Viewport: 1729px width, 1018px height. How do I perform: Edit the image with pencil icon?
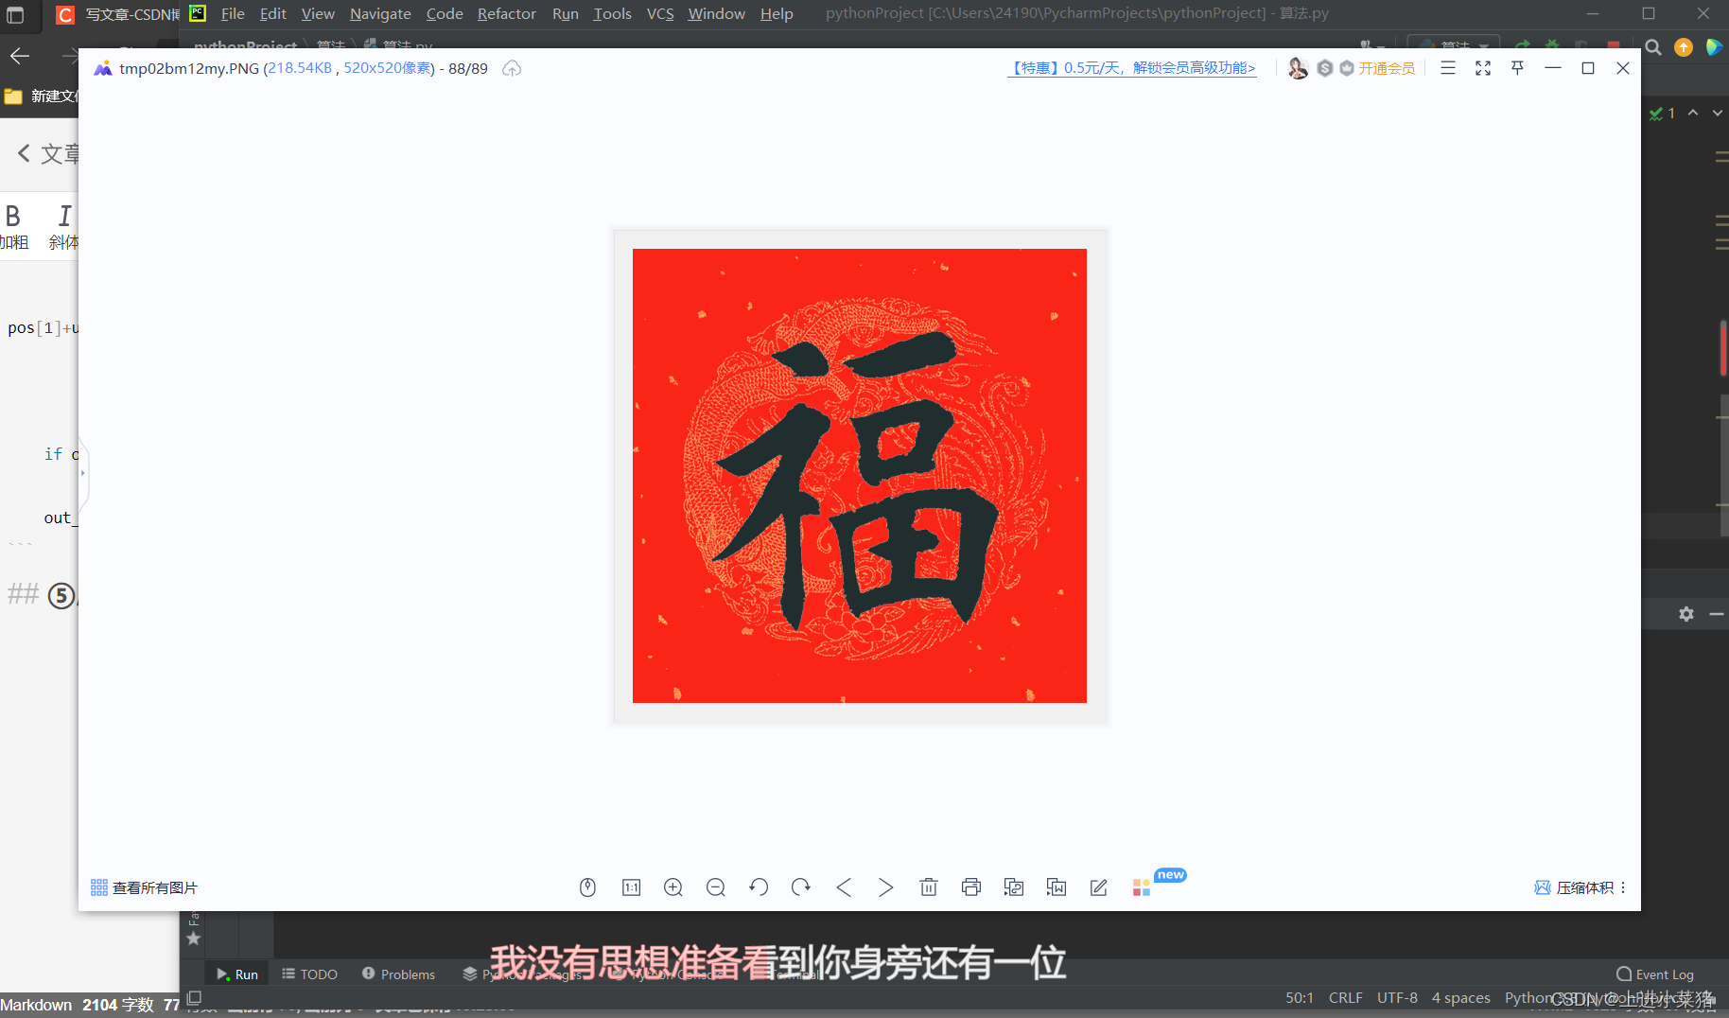click(x=1099, y=887)
